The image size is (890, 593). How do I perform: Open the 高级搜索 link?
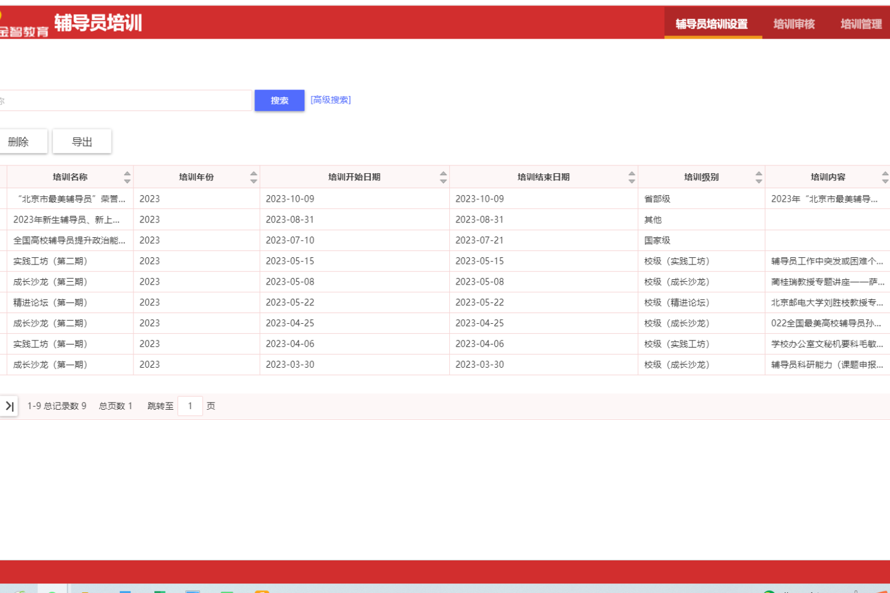330,100
